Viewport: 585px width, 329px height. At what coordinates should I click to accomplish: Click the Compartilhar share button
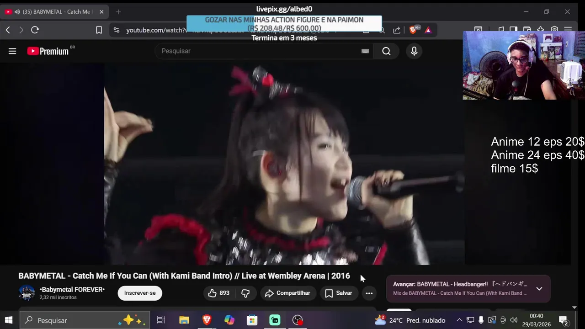pyautogui.click(x=288, y=293)
